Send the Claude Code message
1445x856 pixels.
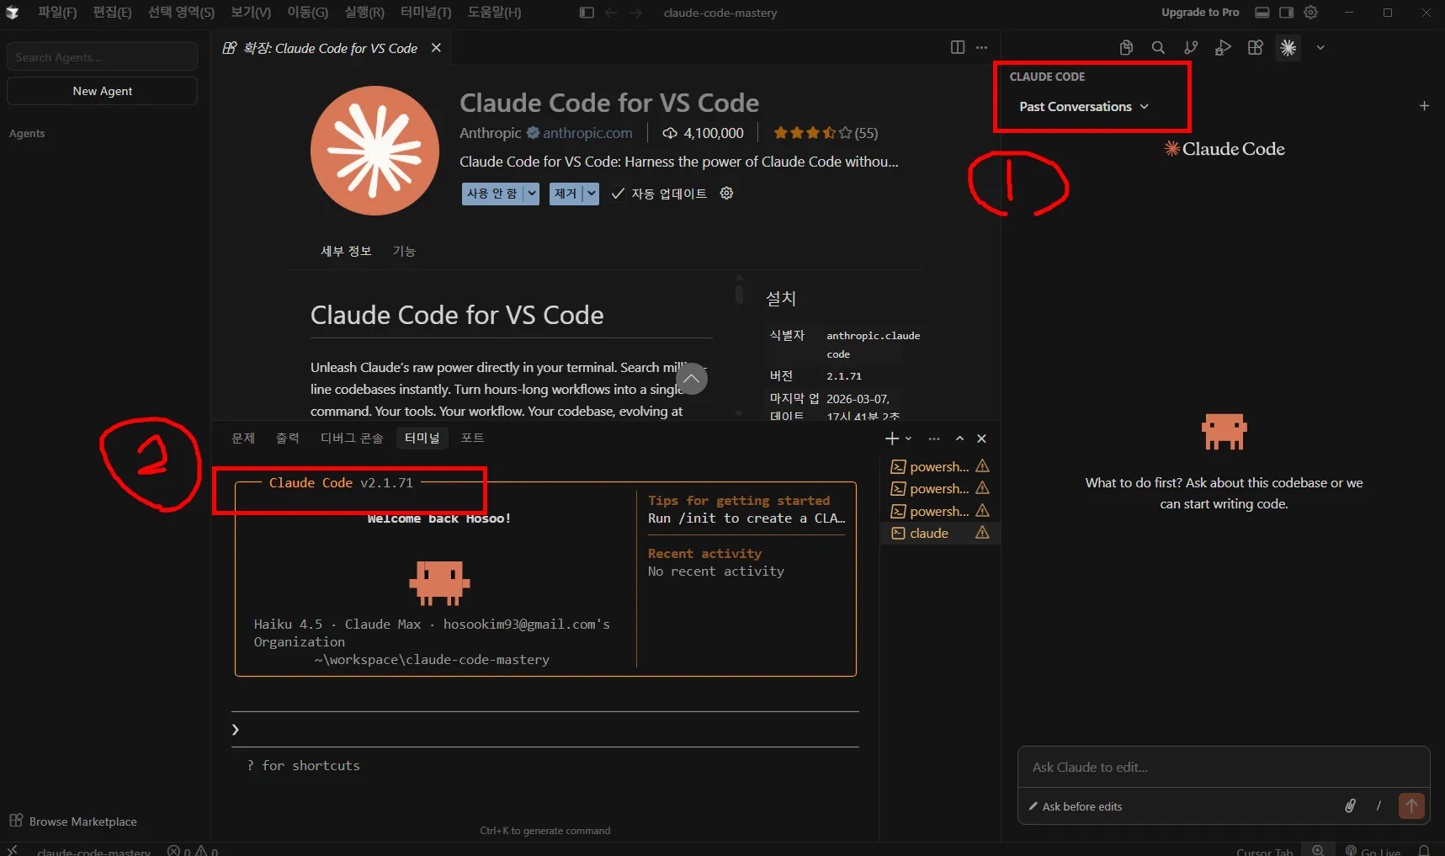click(1411, 806)
